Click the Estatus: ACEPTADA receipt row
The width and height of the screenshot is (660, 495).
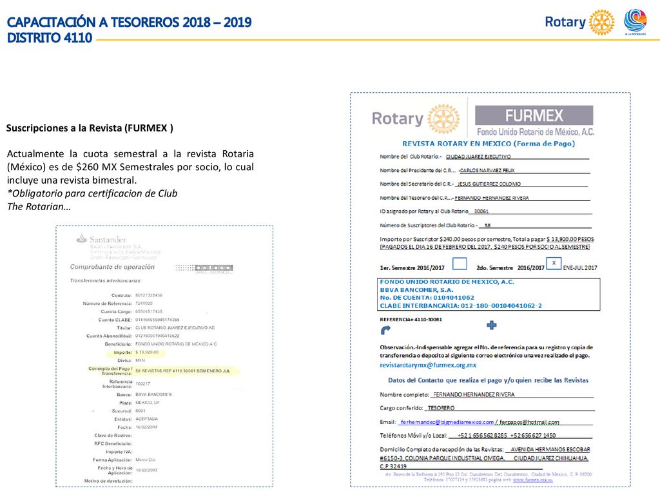point(136,419)
